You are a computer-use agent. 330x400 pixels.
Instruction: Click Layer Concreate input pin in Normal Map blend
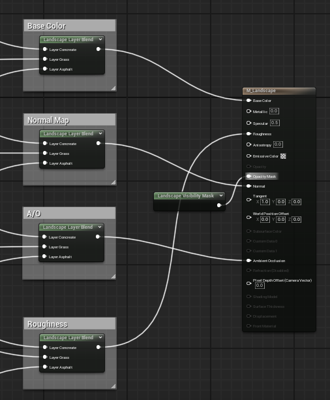[45, 143]
